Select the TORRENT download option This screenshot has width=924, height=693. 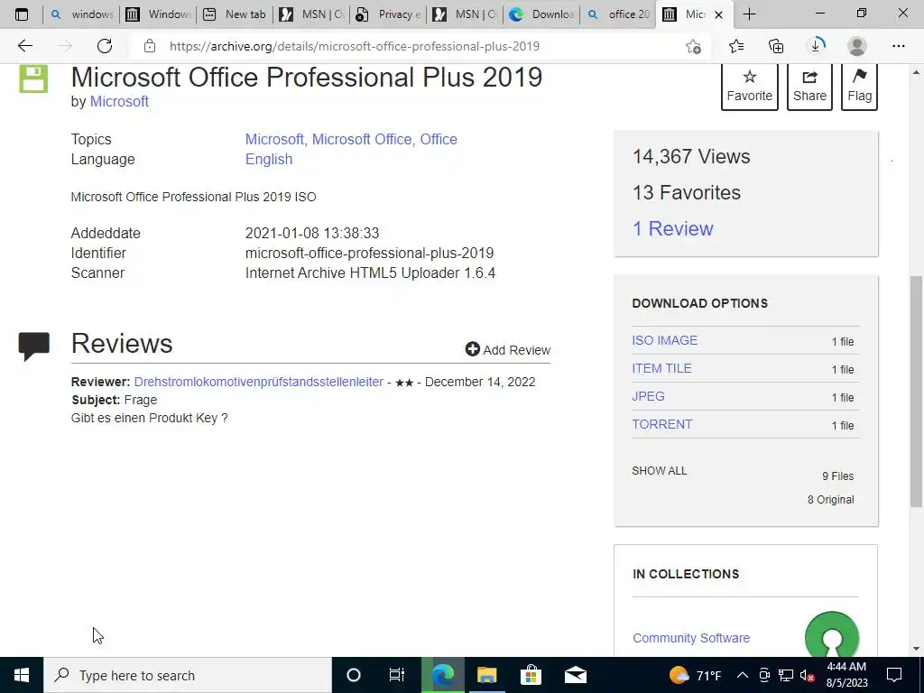[x=662, y=424]
